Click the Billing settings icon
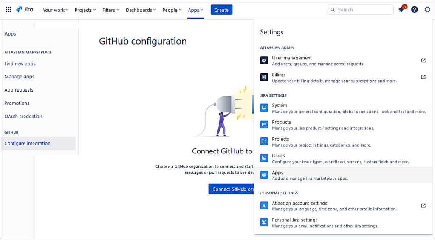The height and width of the screenshot is (240, 435). 264,77
